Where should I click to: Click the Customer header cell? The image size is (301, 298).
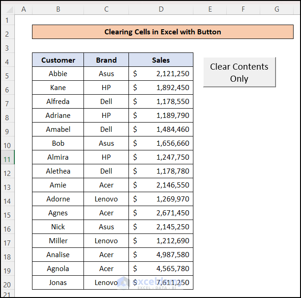58,60
